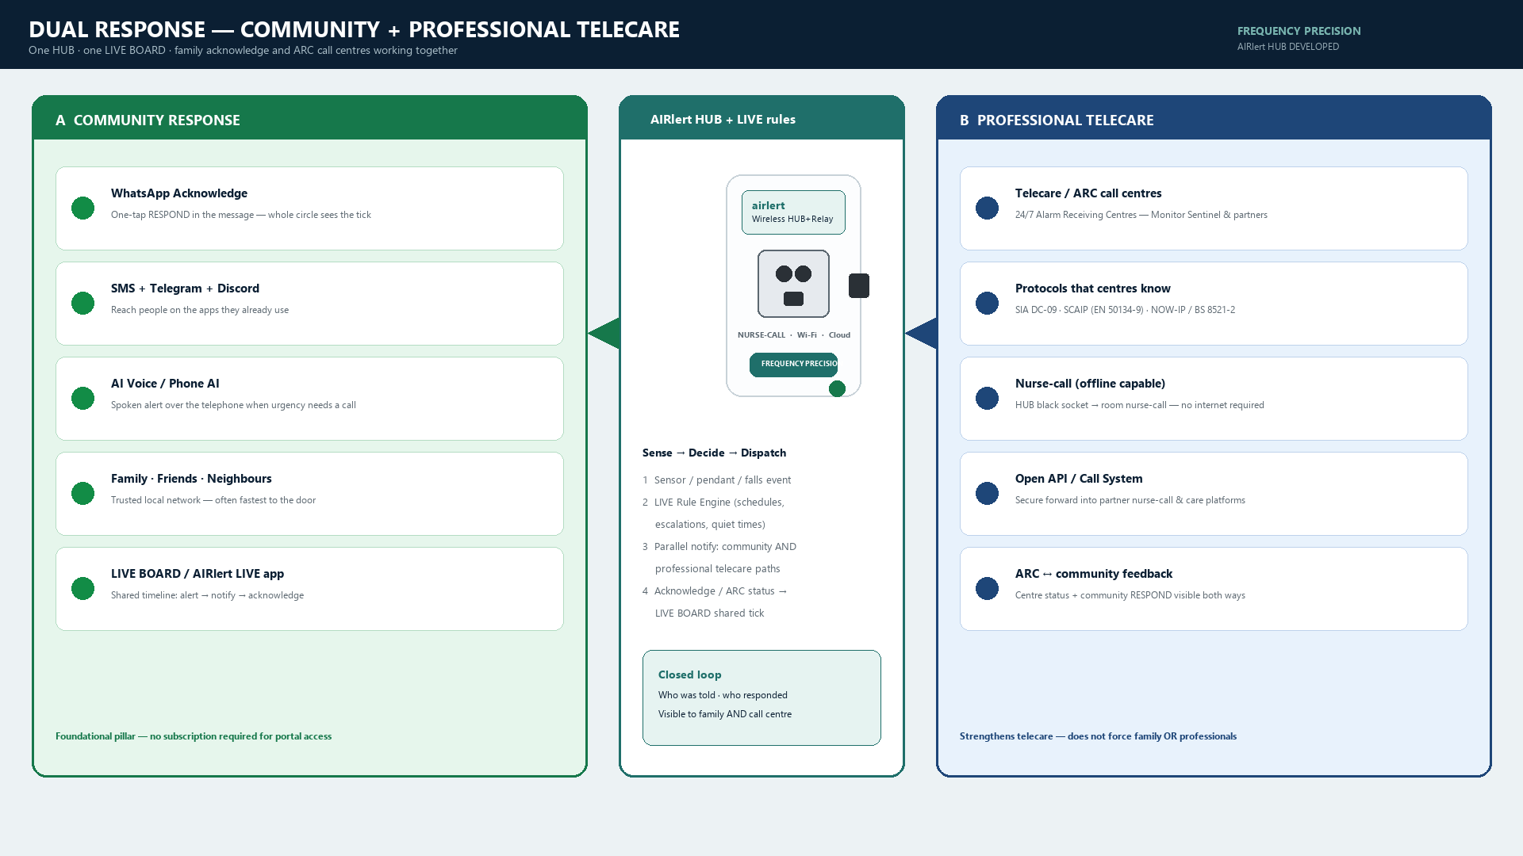
Task: Click 'Spoken alert over the telephone' description
Action: coord(233,405)
